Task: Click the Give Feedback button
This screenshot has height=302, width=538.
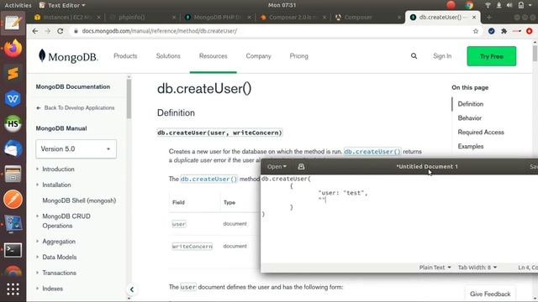Action: click(x=490, y=294)
